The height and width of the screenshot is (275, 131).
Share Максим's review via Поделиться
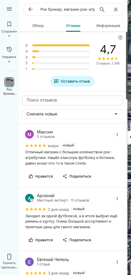point(77,176)
